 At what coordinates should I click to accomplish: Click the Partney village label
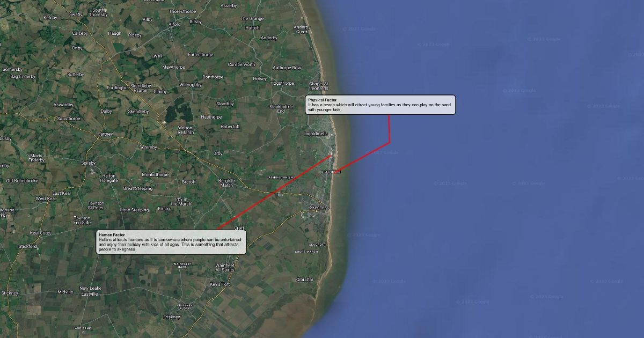click(105, 134)
